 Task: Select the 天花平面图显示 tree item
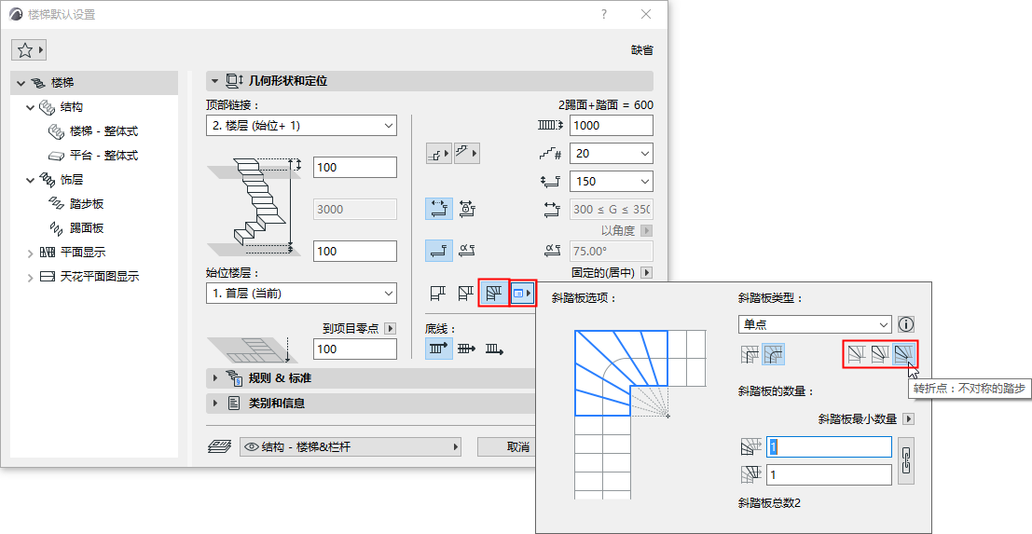click(100, 277)
